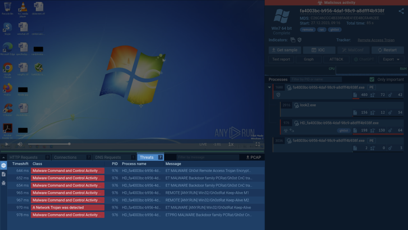Collapse the process tree for PID 1688

click(x=269, y=88)
